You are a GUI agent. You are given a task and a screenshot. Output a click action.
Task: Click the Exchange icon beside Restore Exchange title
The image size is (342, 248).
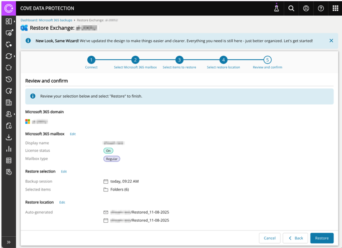point(24,28)
